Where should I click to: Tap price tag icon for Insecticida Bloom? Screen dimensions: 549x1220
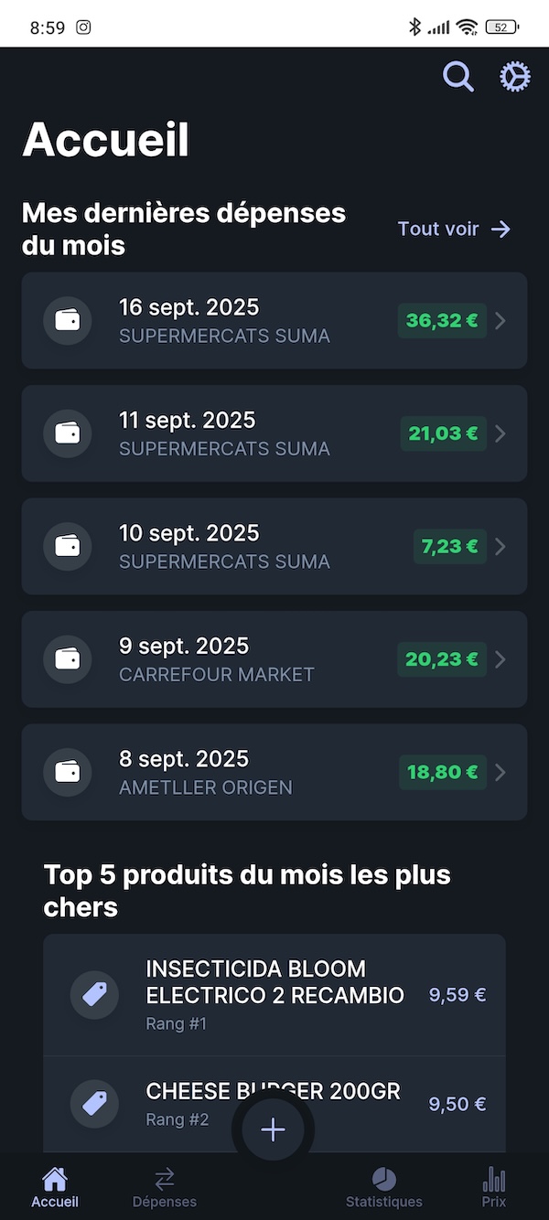pyautogui.click(x=94, y=994)
